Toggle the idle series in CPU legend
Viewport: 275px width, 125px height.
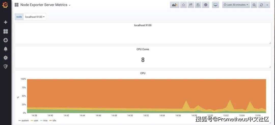pos(53,120)
